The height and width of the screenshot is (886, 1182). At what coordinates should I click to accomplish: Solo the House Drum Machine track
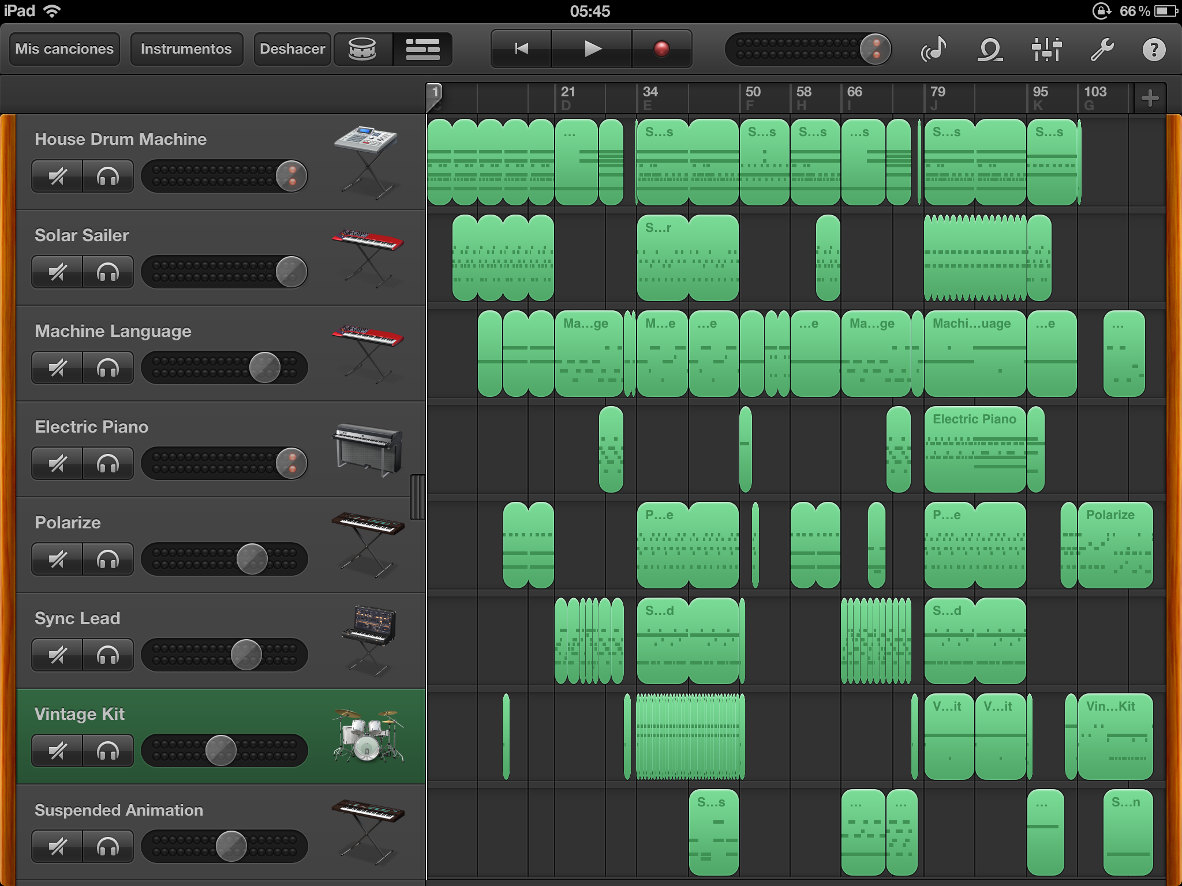108,176
